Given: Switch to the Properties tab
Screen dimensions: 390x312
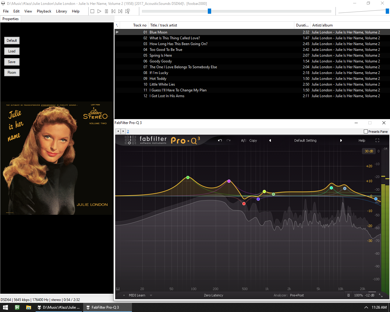Looking at the screenshot, I should pyautogui.click(x=11, y=19).
